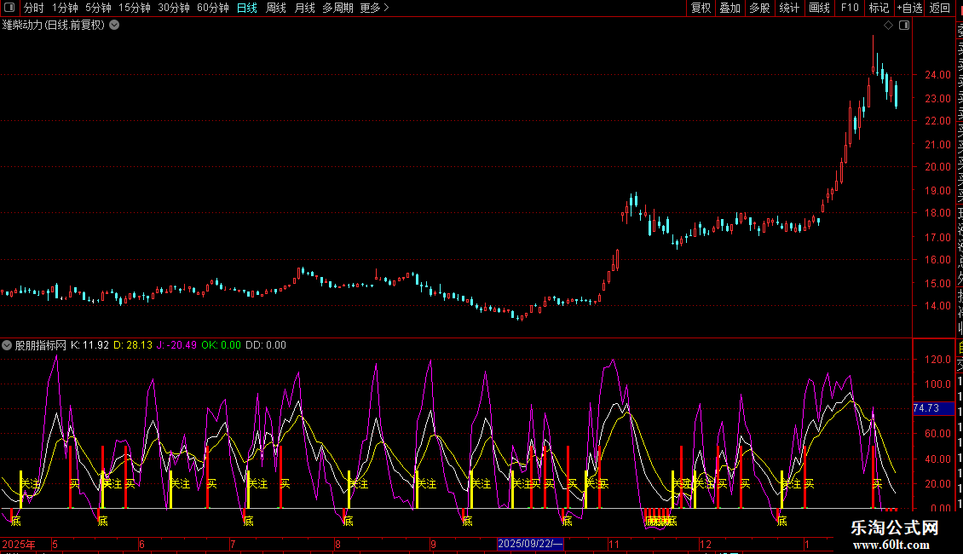Viewport: 963px width, 554px height.
Task: Open the 画线 drawing tools
Action: [819, 8]
